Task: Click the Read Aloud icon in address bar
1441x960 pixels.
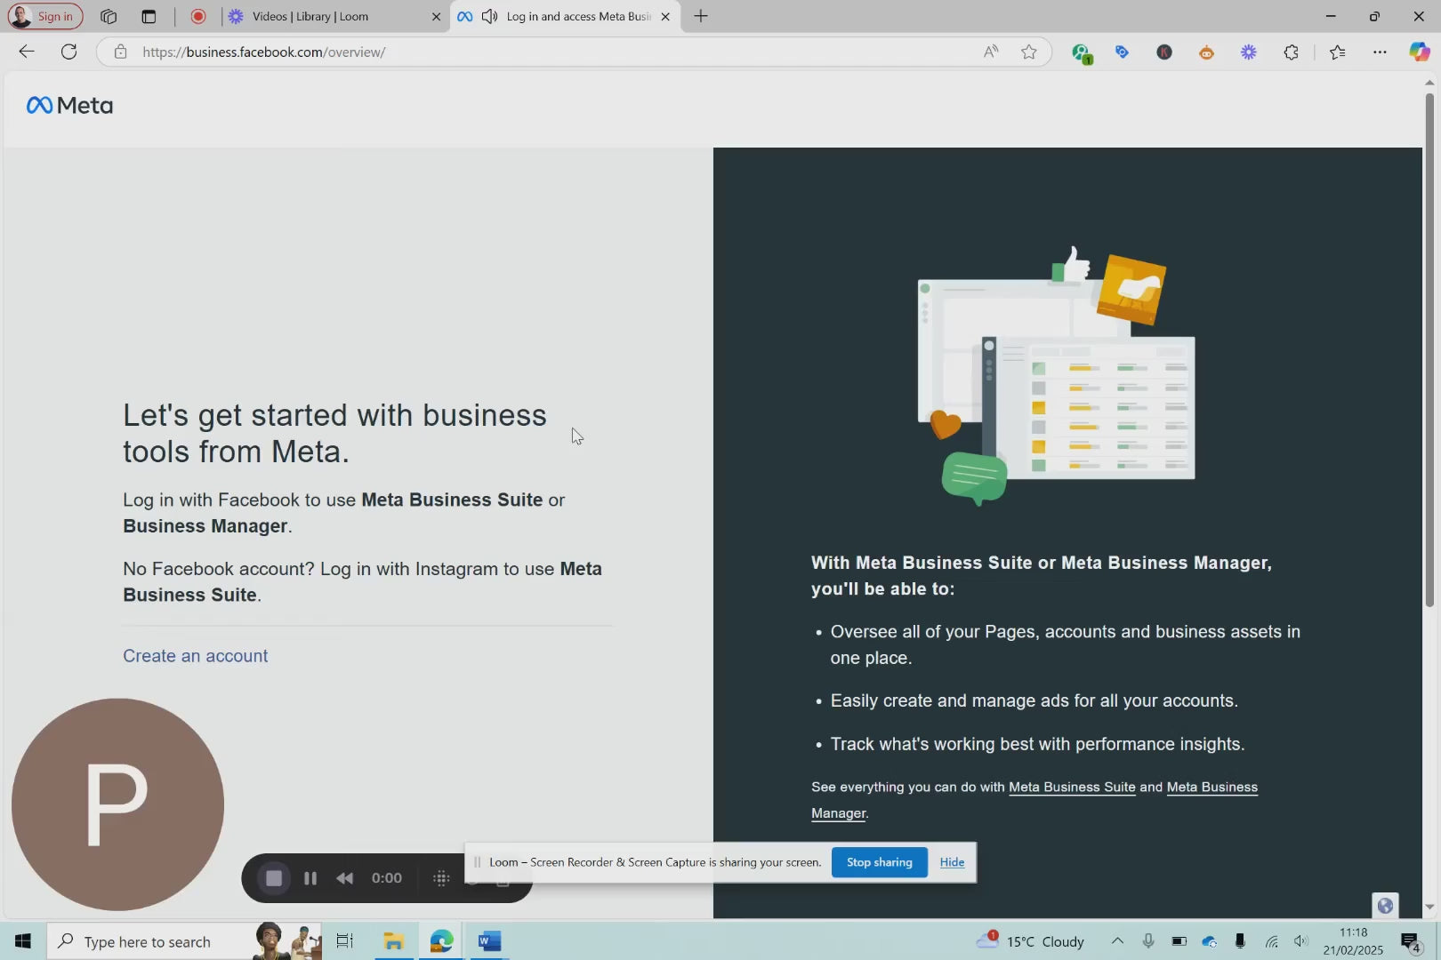Action: pyautogui.click(x=990, y=52)
